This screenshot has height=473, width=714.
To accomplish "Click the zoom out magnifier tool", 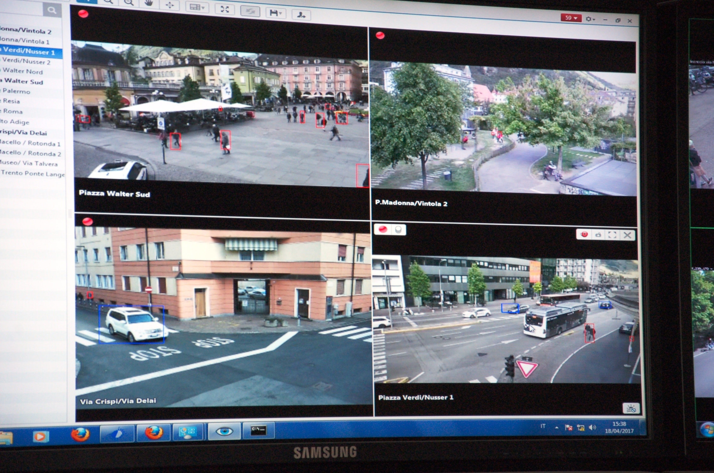I will [x=128, y=3].
